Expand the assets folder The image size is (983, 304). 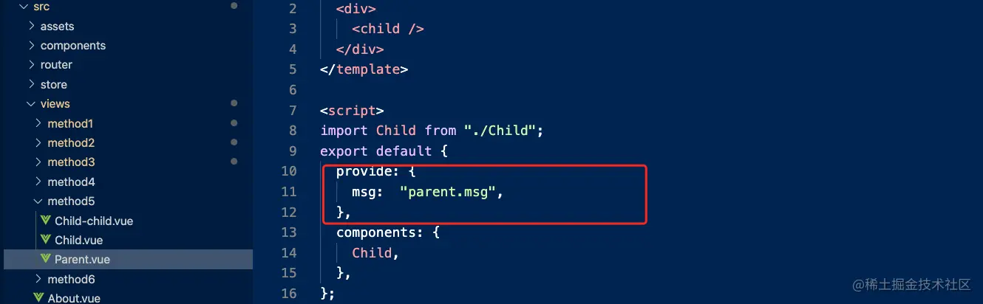click(x=31, y=26)
